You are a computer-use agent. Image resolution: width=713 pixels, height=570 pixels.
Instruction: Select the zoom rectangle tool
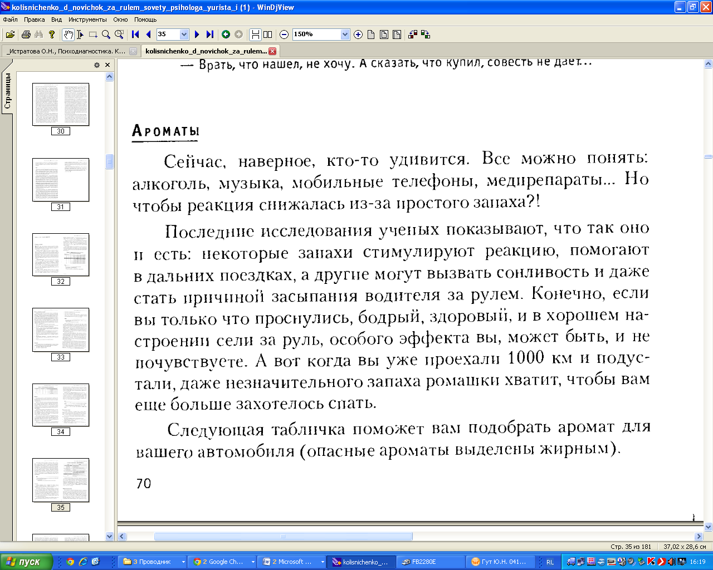point(119,35)
